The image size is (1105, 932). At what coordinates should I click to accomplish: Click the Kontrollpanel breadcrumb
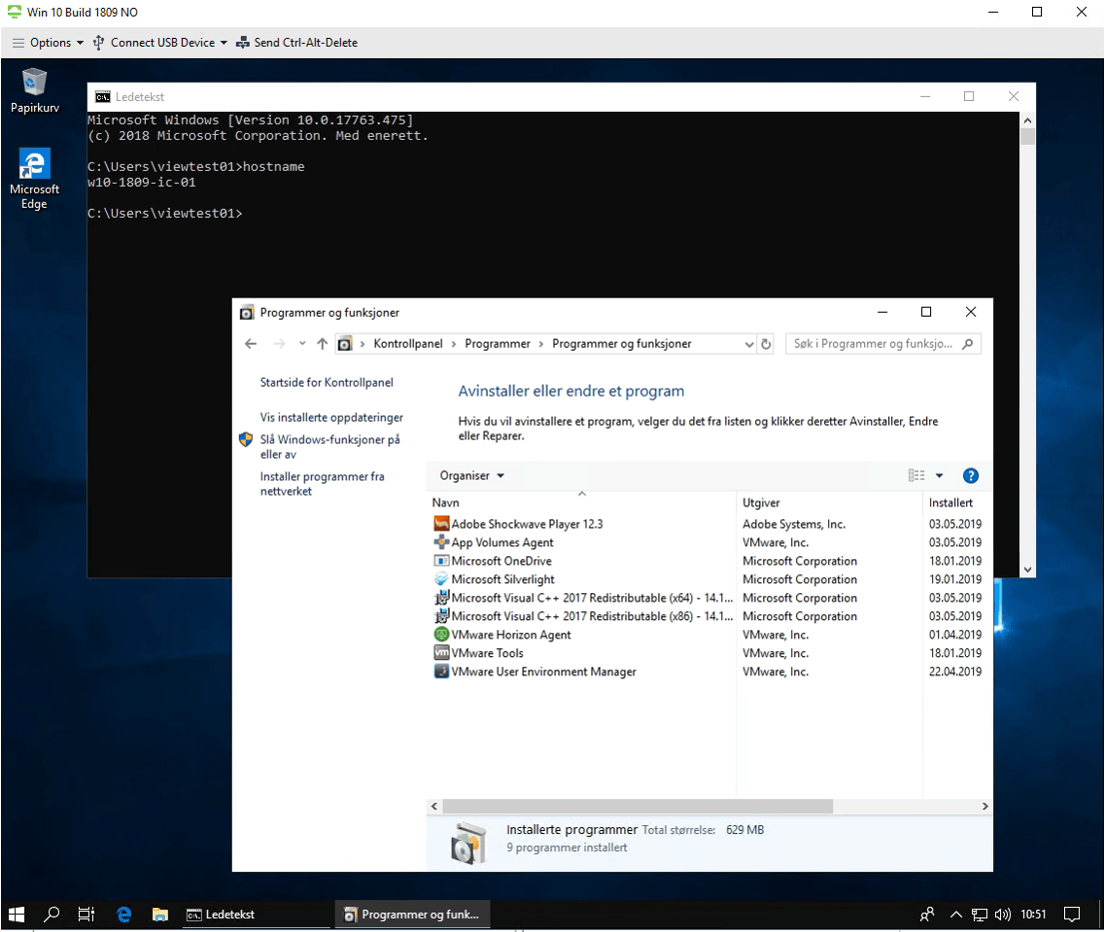[x=408, y=344]
